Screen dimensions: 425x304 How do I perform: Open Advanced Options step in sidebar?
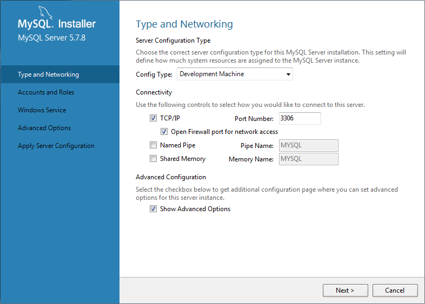pyautogui.click(x=44, y=128)
